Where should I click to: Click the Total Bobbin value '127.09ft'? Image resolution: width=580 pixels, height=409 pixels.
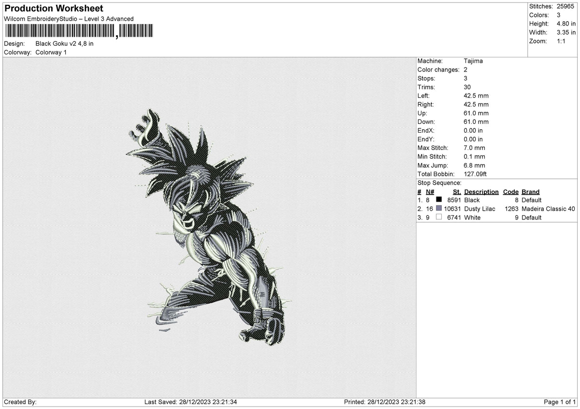point(476,174)
